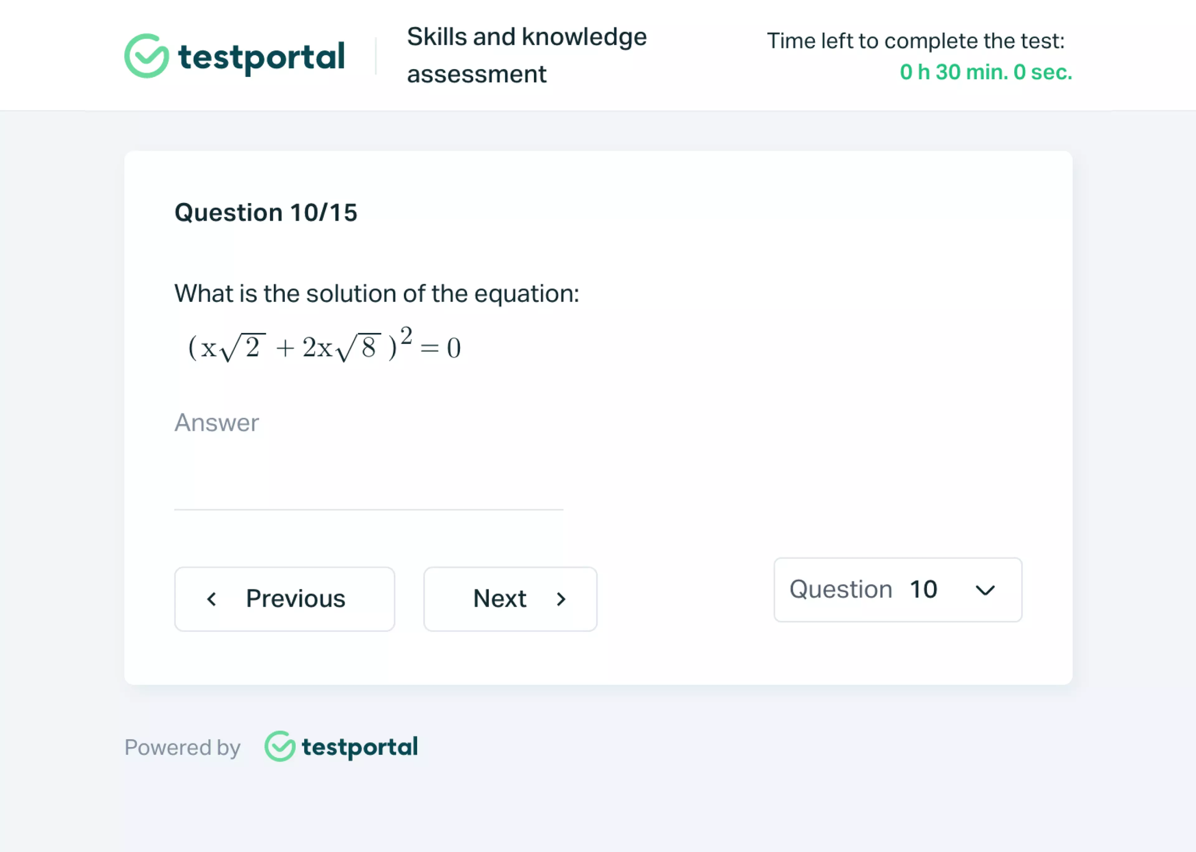
Task: Click the right arrow icon inside Next button
Action: 562,599
